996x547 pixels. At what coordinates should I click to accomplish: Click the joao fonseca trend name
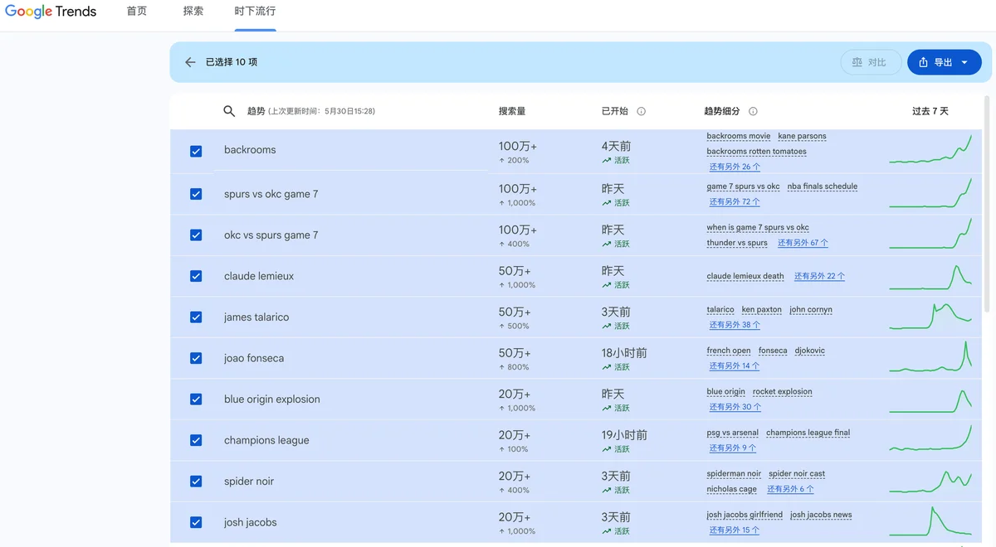pos(254,358)
